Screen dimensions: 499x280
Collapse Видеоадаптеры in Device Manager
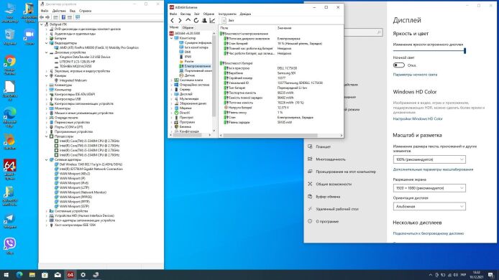(47, 43)
